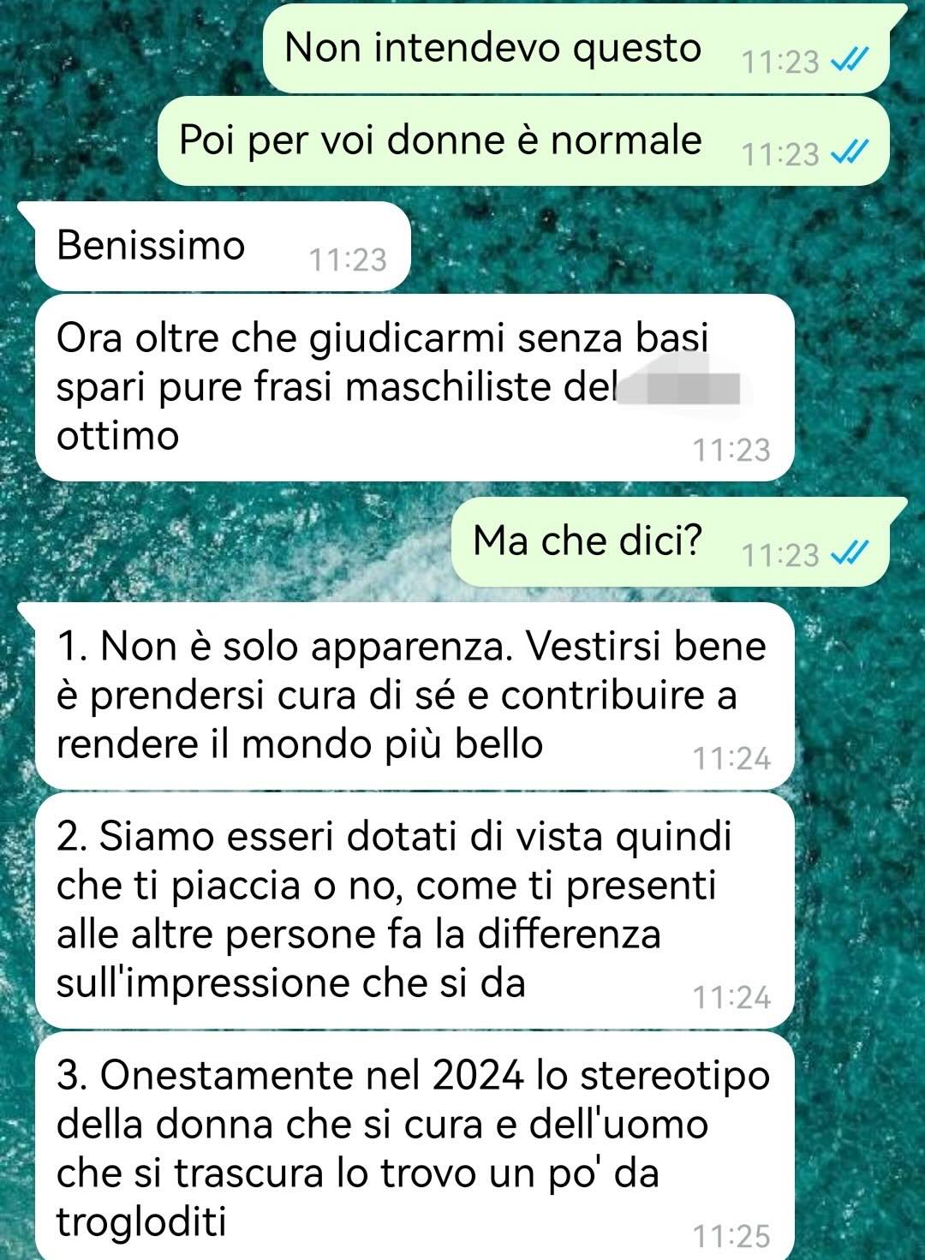
Task: Click the 11:23 timestamp under the word 'ottimo'
Action: tap(731, 449)
